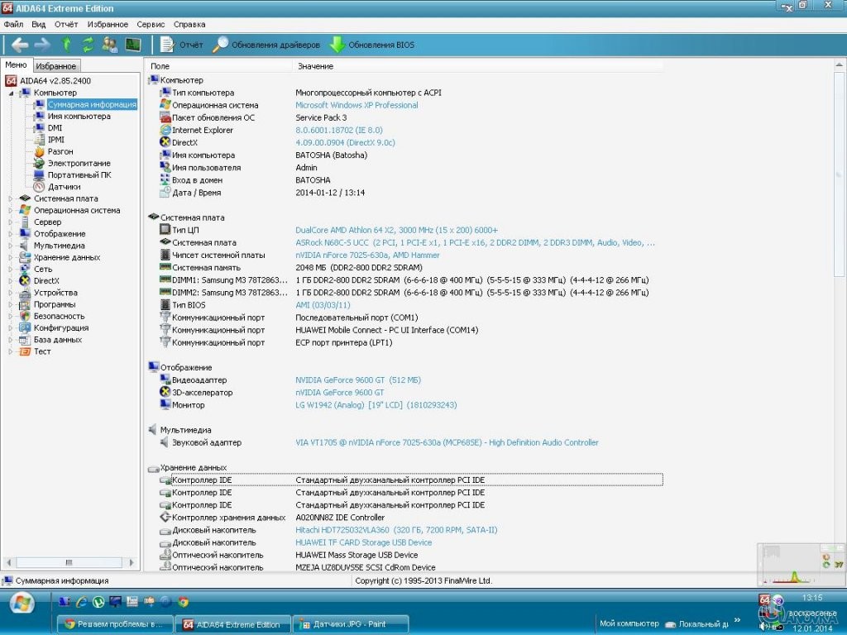Screen dimensions: 847x635
Task: Click the users icon in toolbar
Action: tap(109, 45)
